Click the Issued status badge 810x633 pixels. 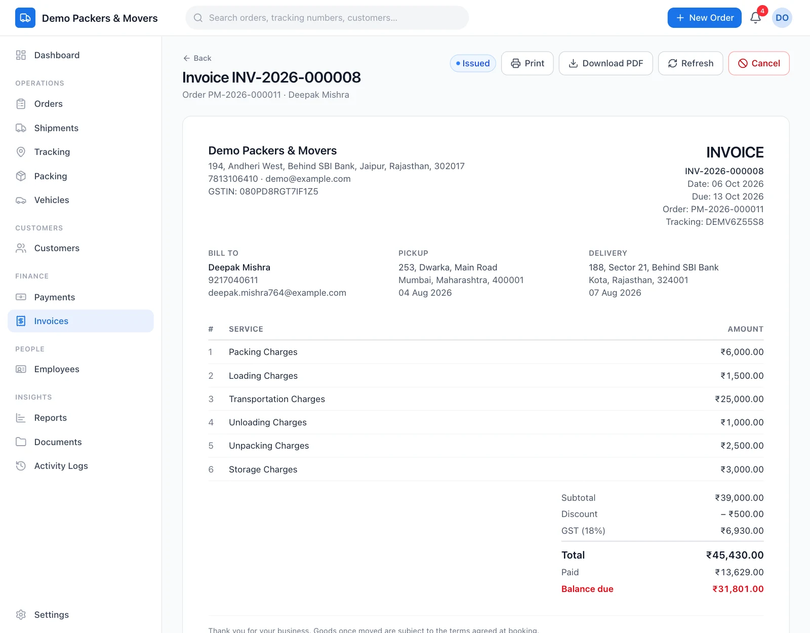(x=473, y=63)
